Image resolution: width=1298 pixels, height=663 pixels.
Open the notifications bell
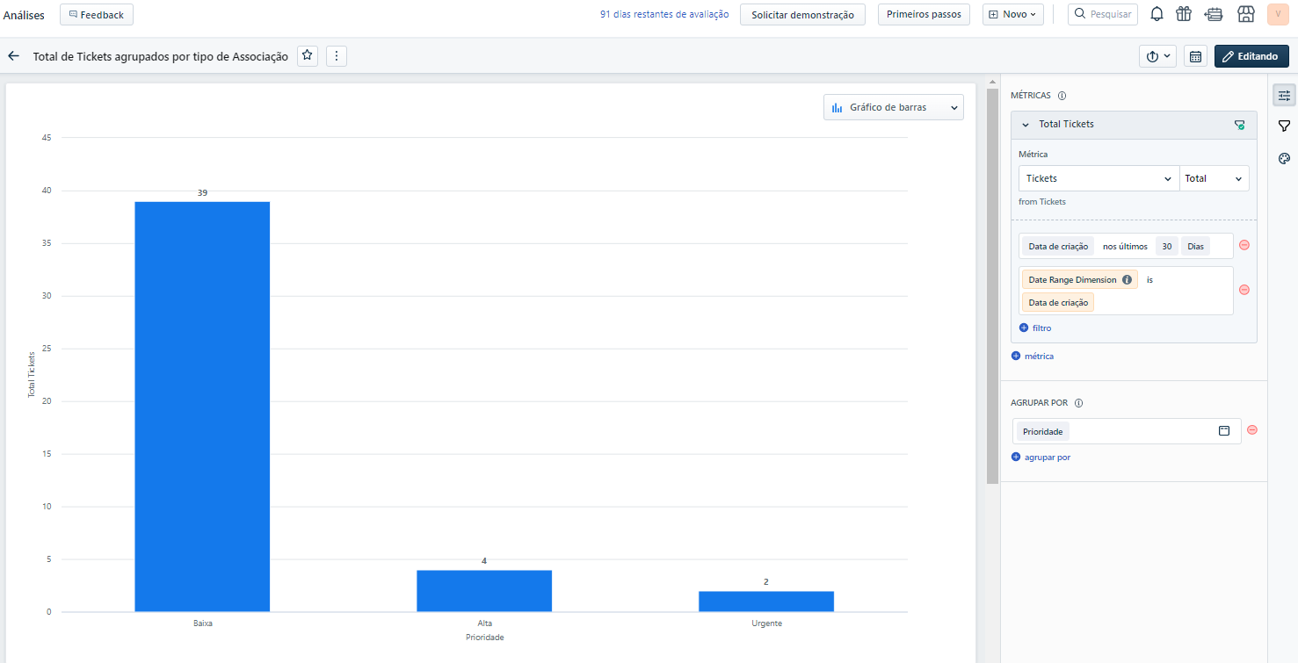[1157, 14]
